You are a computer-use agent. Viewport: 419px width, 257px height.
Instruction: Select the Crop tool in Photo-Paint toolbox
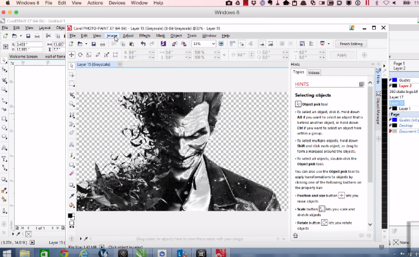coord(72,95)
